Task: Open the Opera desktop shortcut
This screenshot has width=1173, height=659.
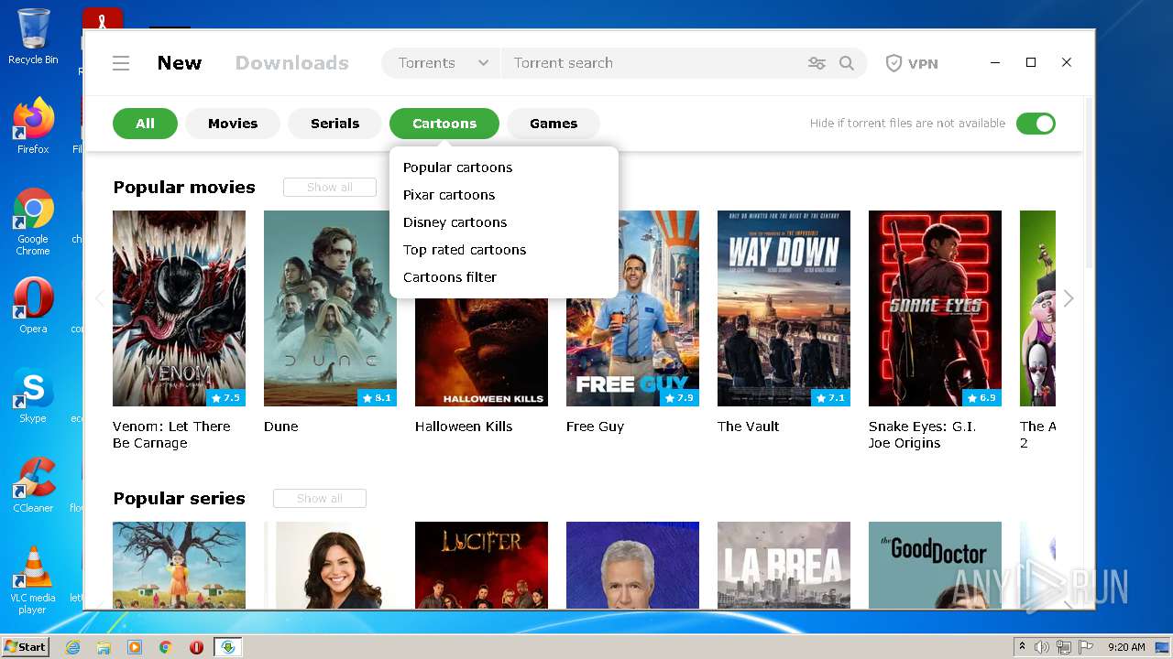Action: tap(33, 306)
